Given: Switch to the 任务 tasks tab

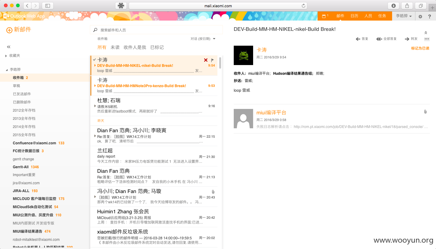Looking at the screenshot, I should coord(382,16).
